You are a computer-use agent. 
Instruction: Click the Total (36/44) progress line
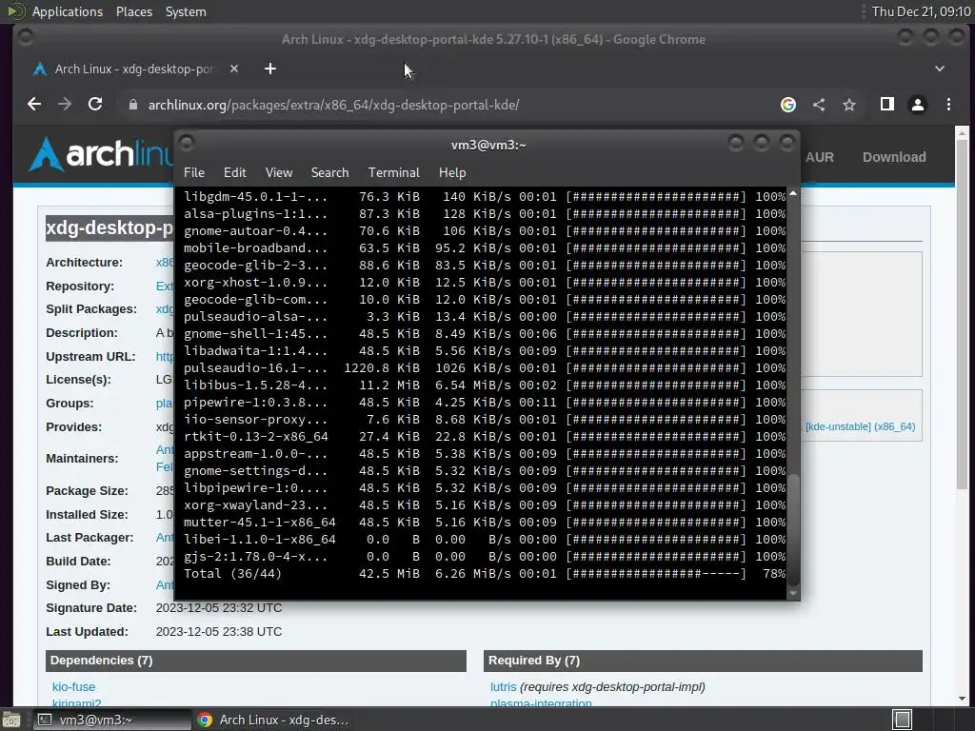485,574
